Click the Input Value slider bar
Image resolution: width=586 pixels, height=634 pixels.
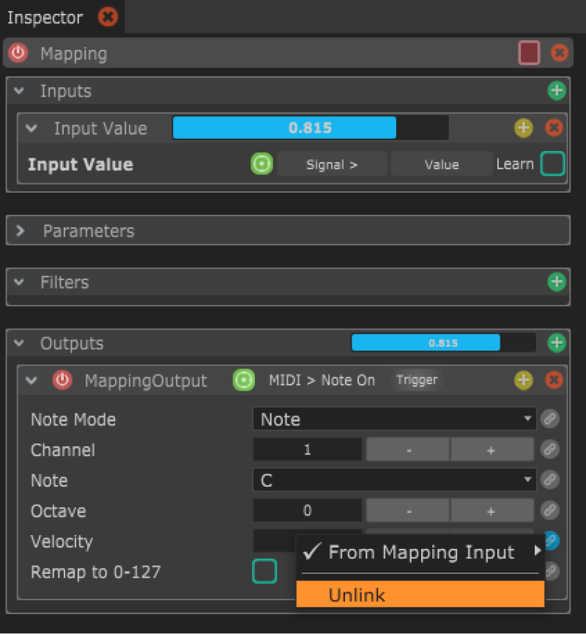pos(310,128)
